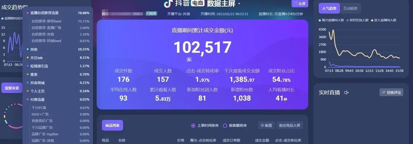Expand 直播自然推荐流量 category row
The height and width of the screenshot is (144, 413).
(44, 13)
